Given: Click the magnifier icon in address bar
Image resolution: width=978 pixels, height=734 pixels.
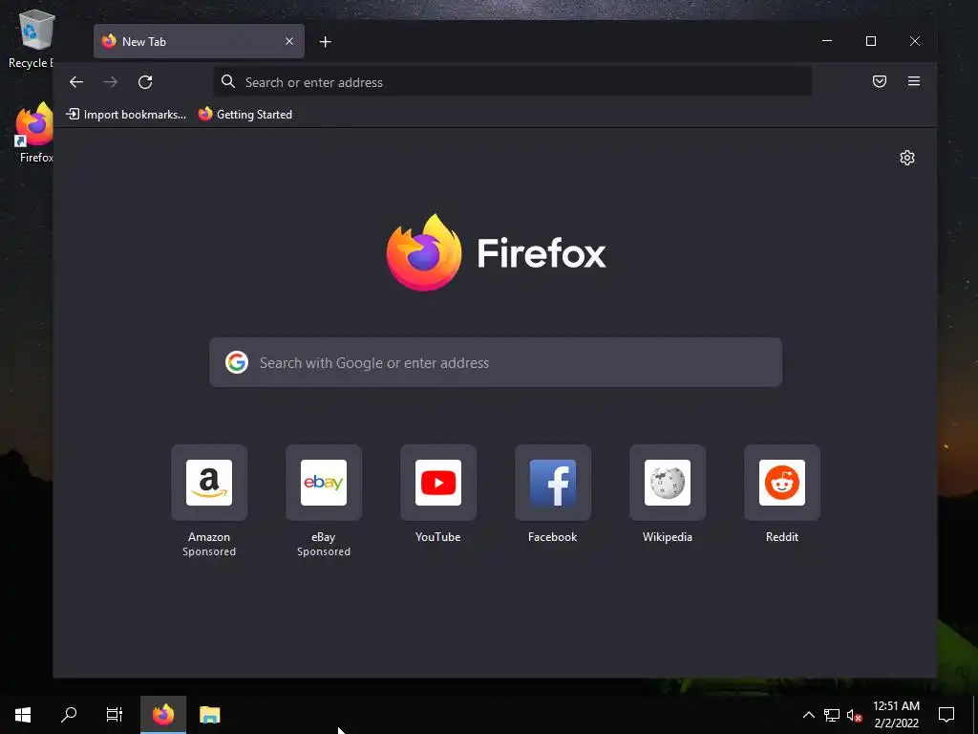Looking at the screenshot, I should click(228, 82).
